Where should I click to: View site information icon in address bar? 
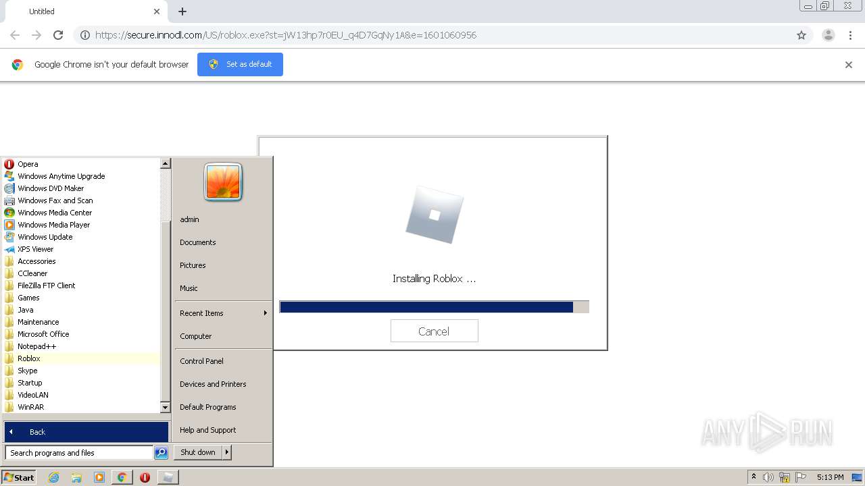click(84, 35)
